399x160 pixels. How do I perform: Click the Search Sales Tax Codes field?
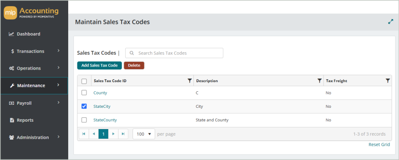tap(174, 53)
